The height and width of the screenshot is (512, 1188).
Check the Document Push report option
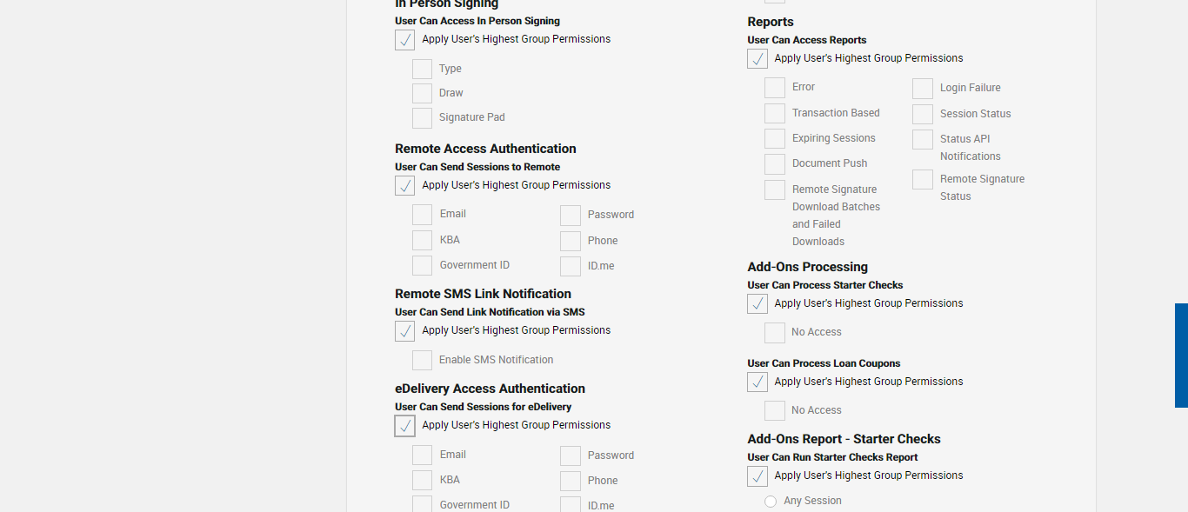coord(775,164)
